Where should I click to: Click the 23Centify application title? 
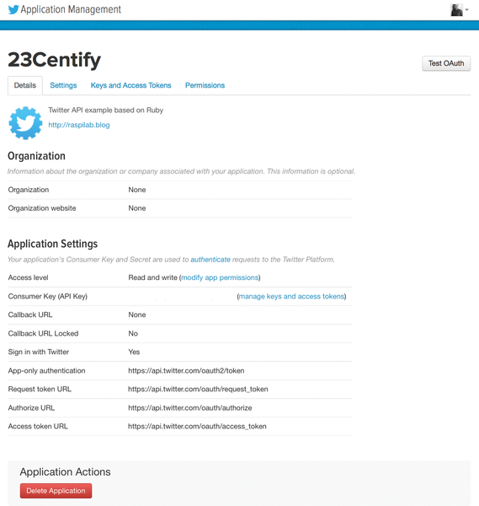55,60
